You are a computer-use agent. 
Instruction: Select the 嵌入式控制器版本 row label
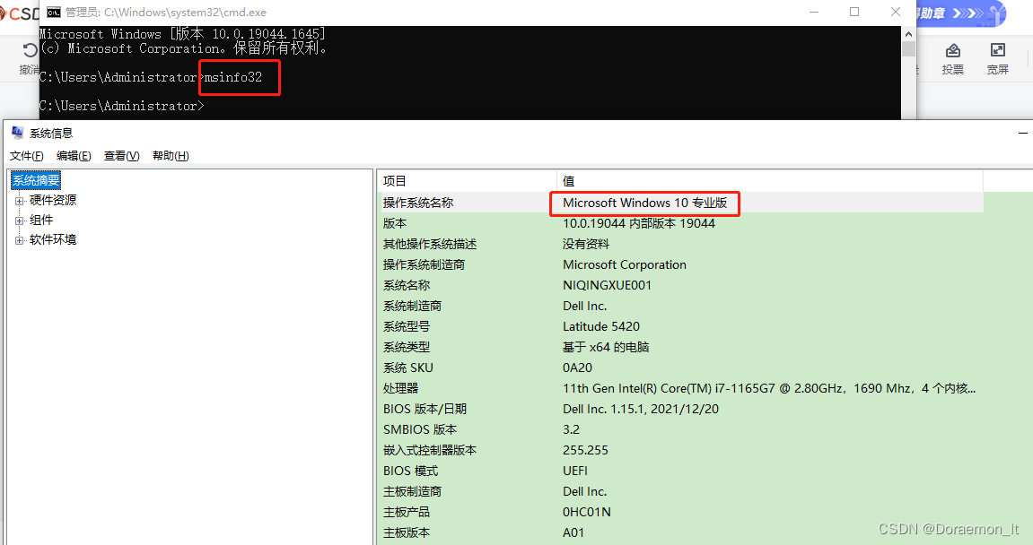(x=430, y=450)
